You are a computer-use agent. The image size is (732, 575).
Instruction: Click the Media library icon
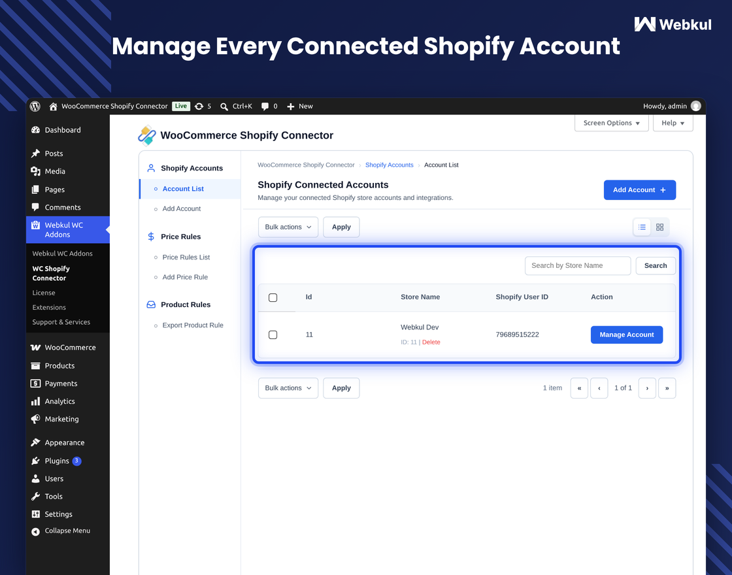coord(35,171)
